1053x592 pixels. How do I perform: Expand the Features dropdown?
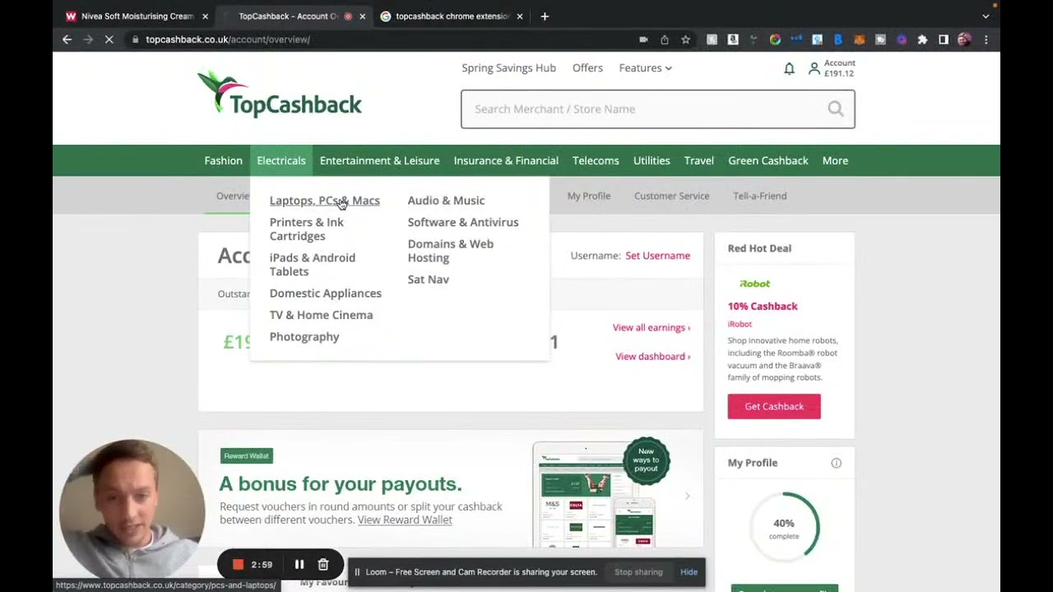(645, 68)
